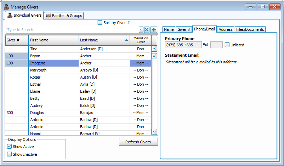Click the green add giver plus icon
Image resolution: width=284 pixels, height=166 pixels.
click(154, 30)
